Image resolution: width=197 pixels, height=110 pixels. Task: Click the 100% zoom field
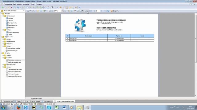58,11
